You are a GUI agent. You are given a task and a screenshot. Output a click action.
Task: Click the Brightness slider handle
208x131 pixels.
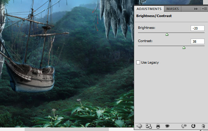[x=167, y=35]
